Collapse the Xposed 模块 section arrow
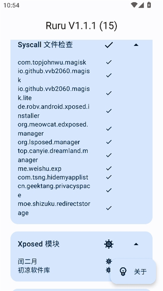This screenshot has height=291, width=163. pyautogui.click(x=136, y=244)
